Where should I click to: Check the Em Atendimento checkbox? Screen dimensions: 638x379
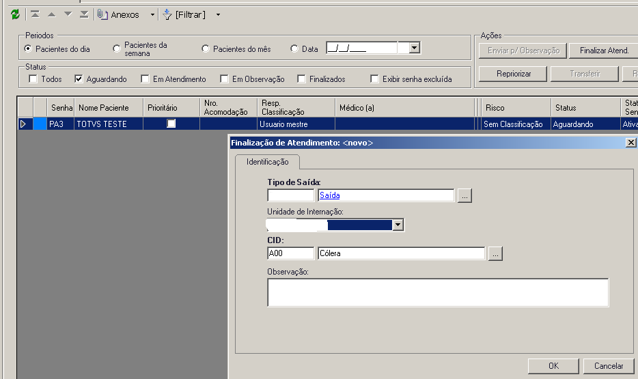(145, 79)
